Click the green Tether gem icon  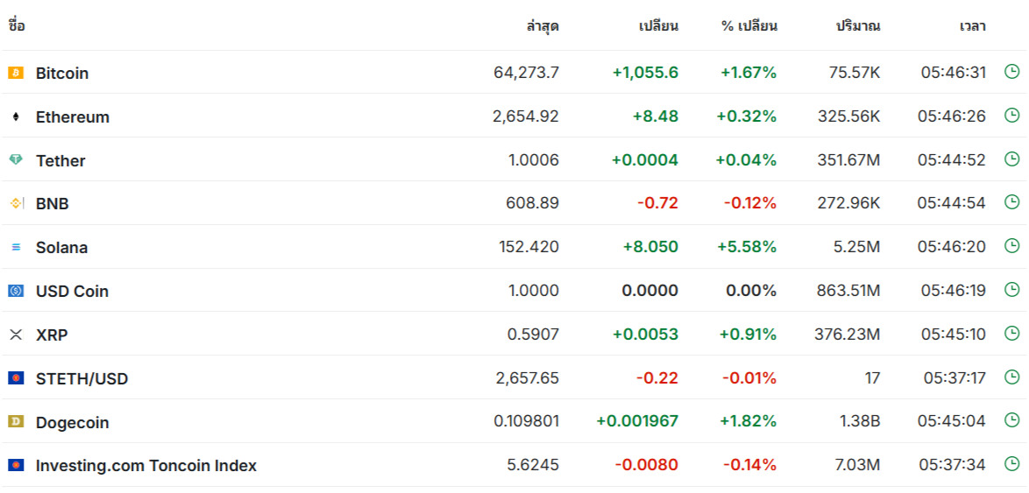[16, 160]
